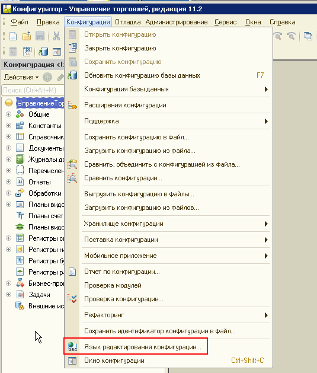The image size is (317, 373).
Task: Expand the Отчеты tree node
Action: 8,181
